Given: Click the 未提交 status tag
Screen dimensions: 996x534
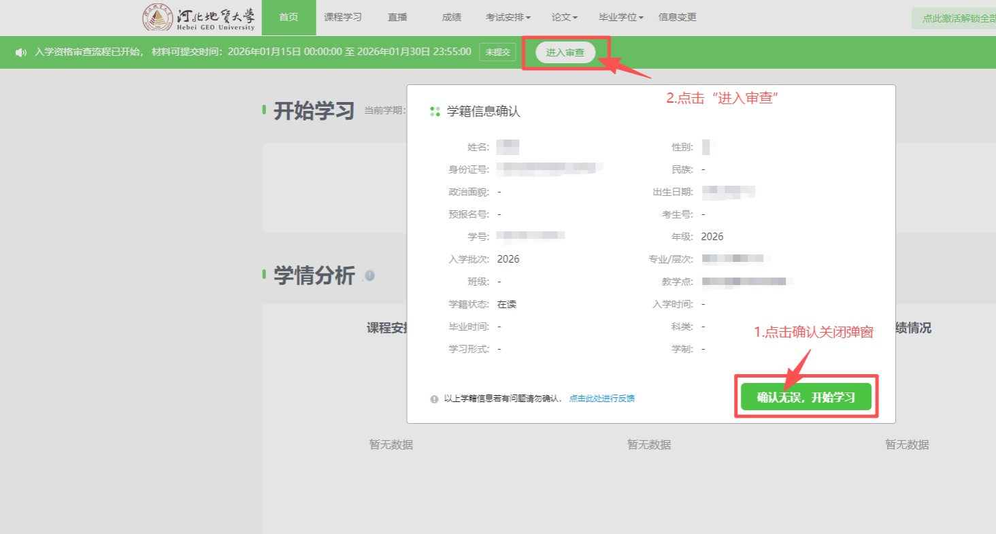Looking at the screenshot, I should [497, 52].
